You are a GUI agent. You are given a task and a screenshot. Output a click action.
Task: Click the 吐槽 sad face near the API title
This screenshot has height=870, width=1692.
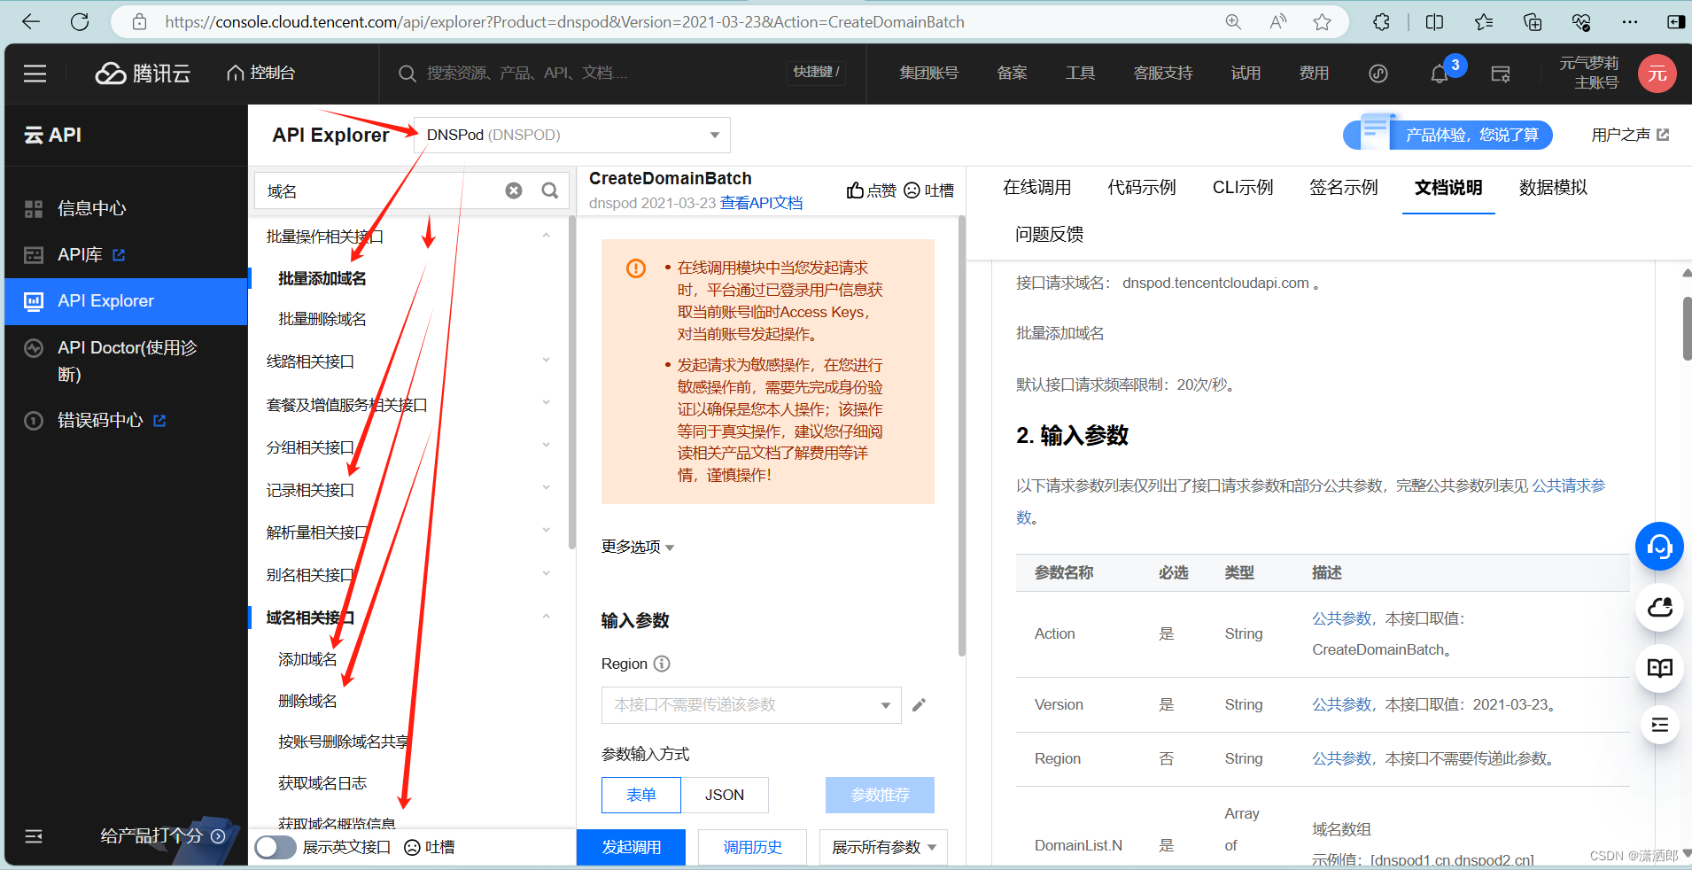(912, 190)
